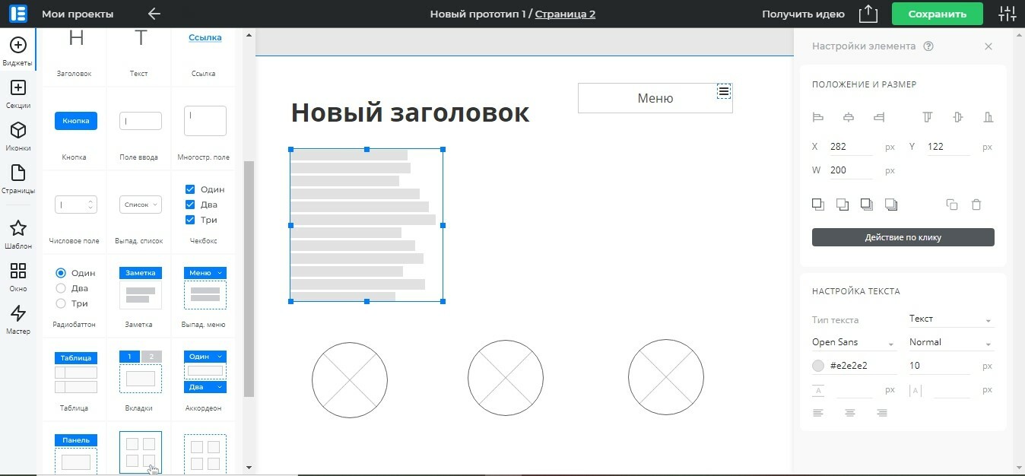Click the font size field showing 10

pos(939,366)
